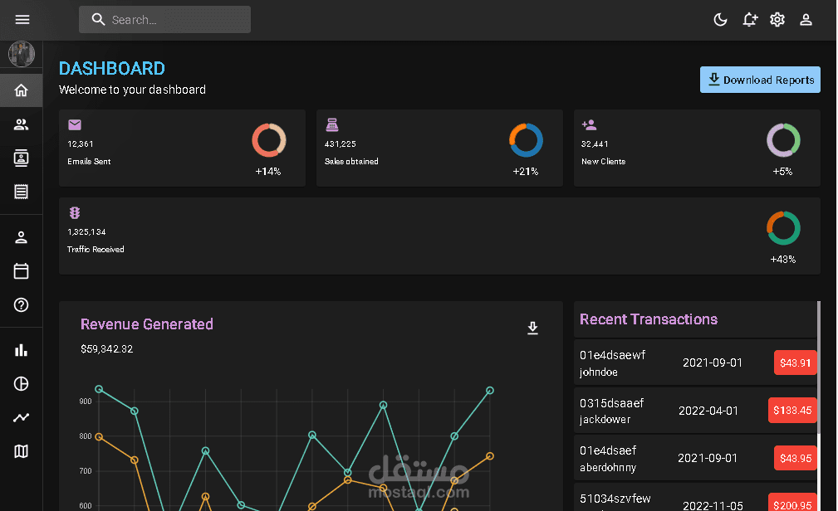Click the Sales obtained register icon
Image resolution: width=838 pixels, height=511 pixels.
[x=332, y=125]
